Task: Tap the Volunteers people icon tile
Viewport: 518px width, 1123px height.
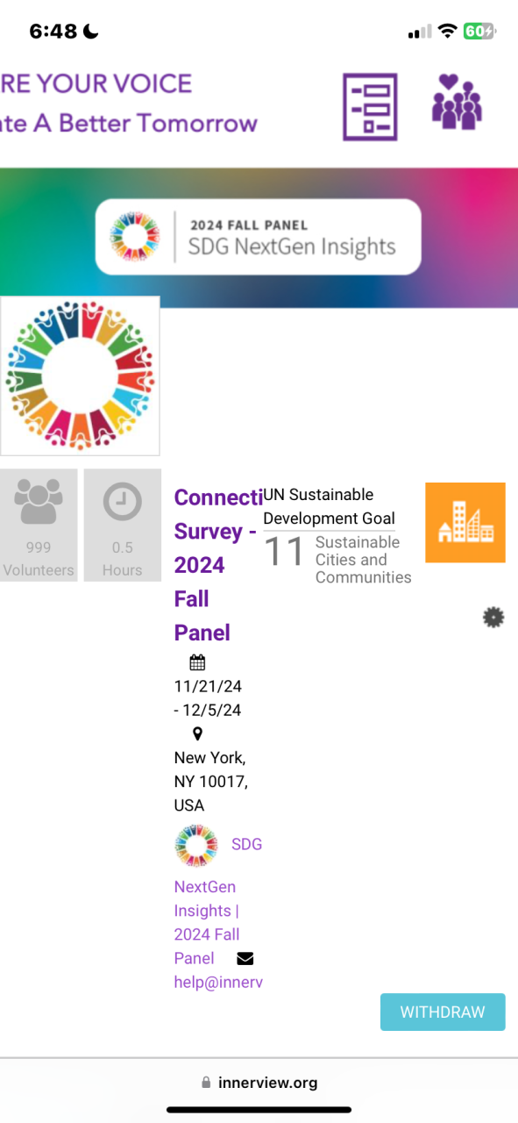Action: pos(38,525)
